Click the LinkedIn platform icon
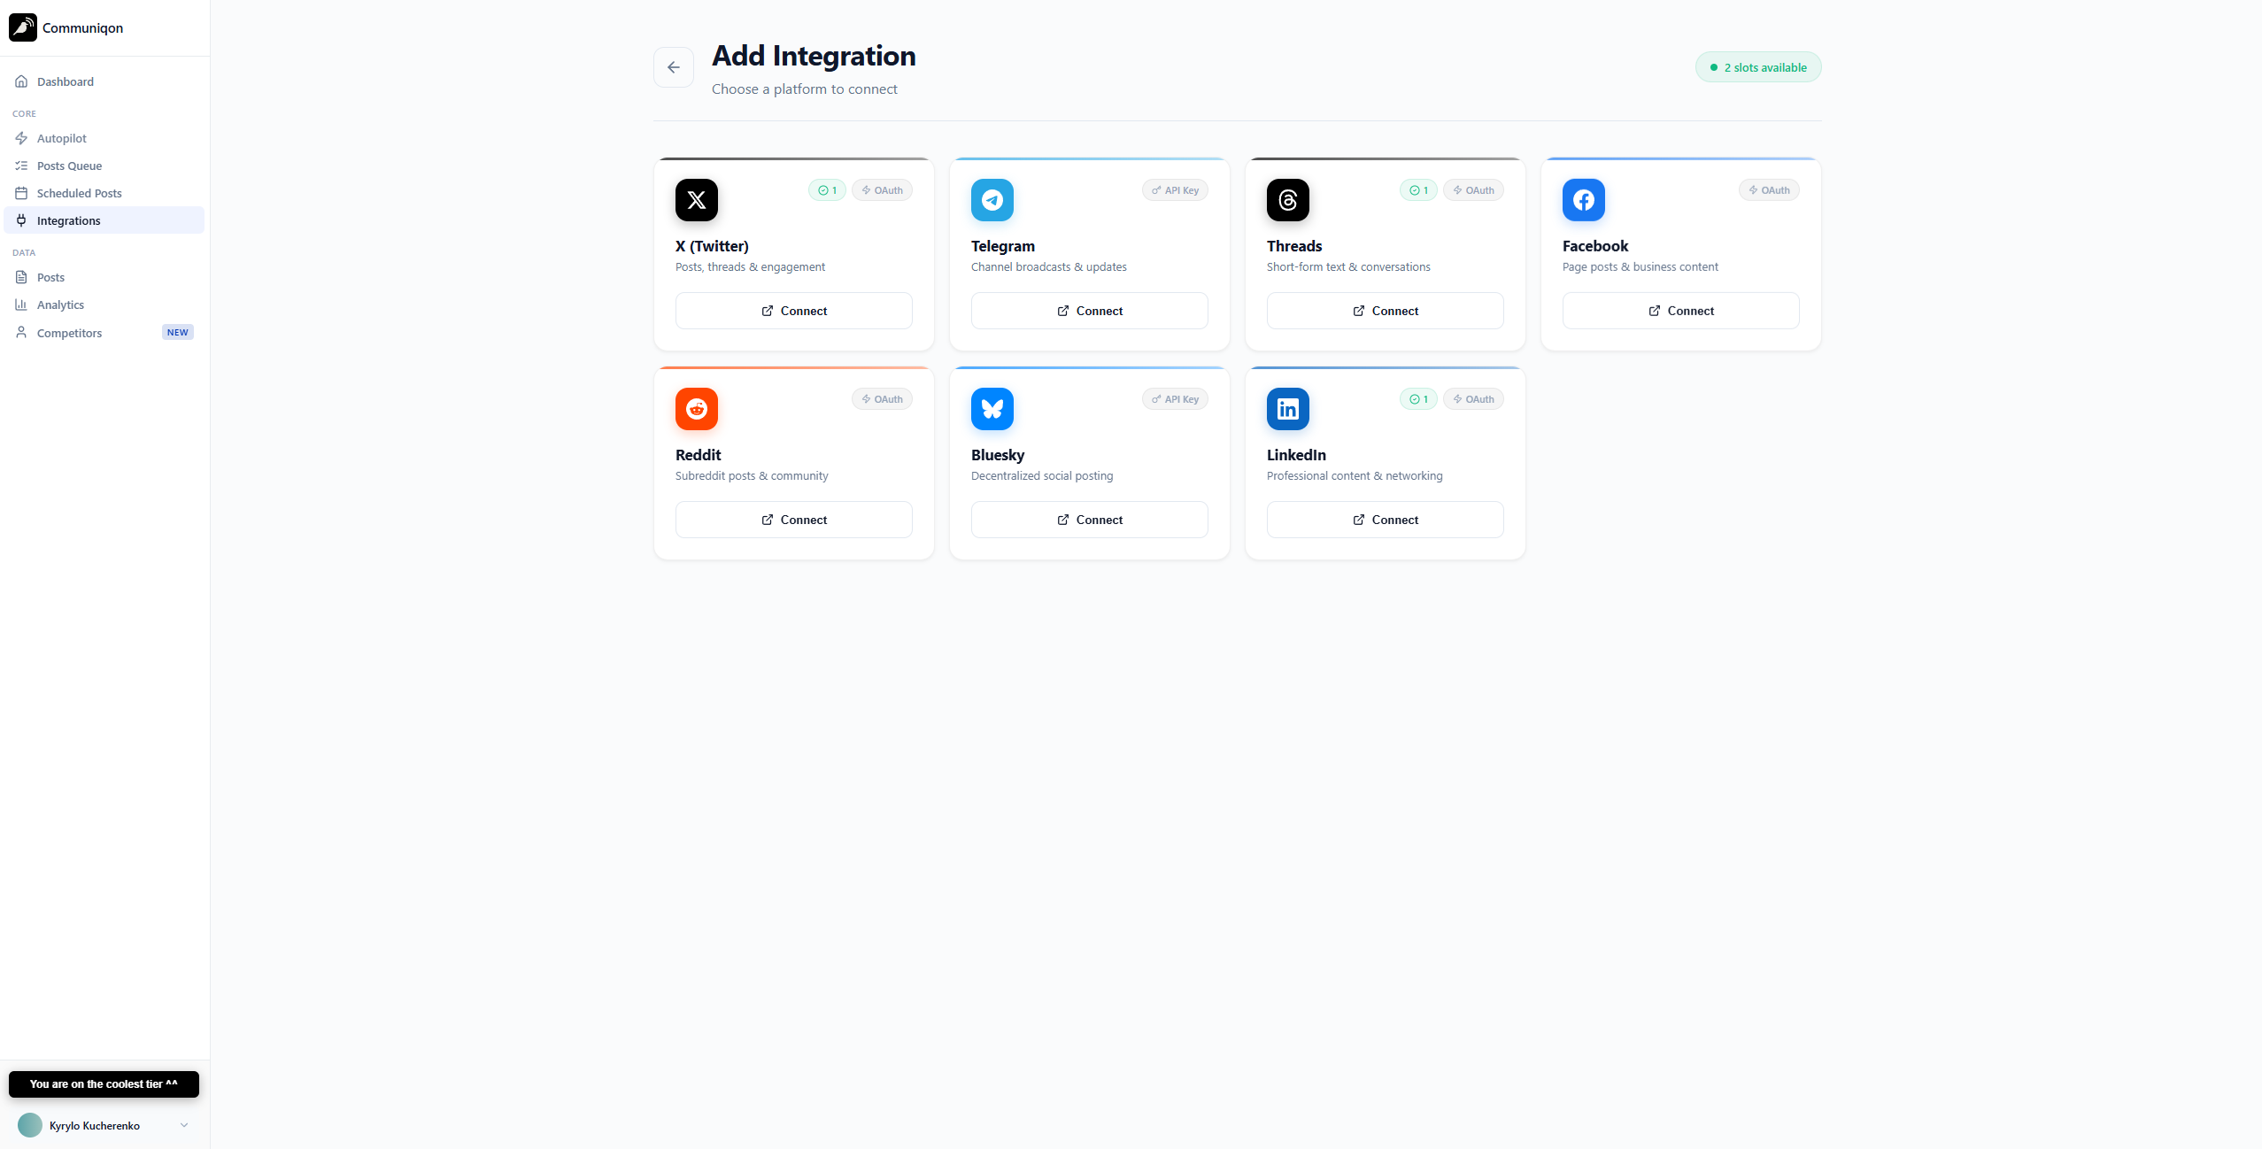Screen dimensions: 2262x1149 click(1287, 409)
